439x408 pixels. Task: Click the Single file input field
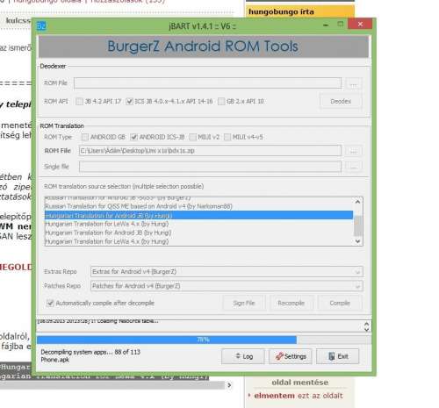[210, 167]
